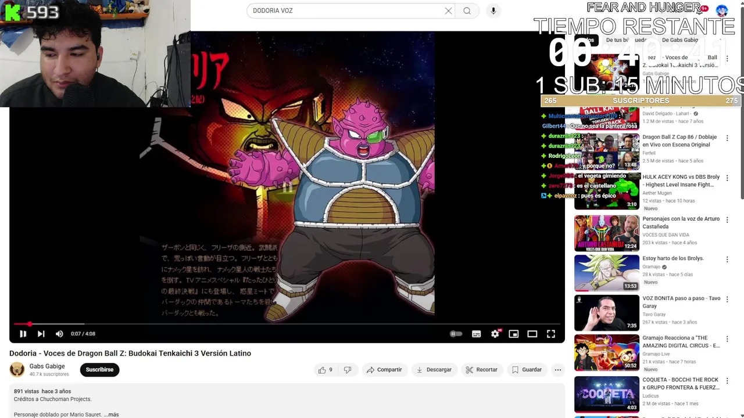Screen dimensions: 744x418
Task: Open options menu for Estoy harto de los Brolys
Action: click(727, 260)
